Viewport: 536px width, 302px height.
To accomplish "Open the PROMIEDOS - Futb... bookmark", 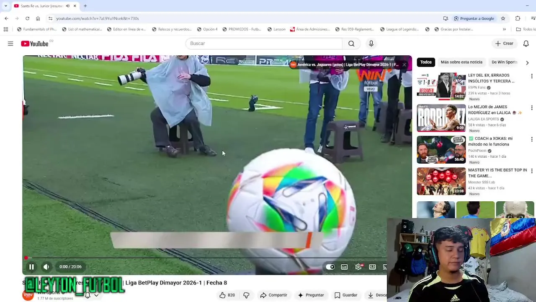I will (242, 29).
